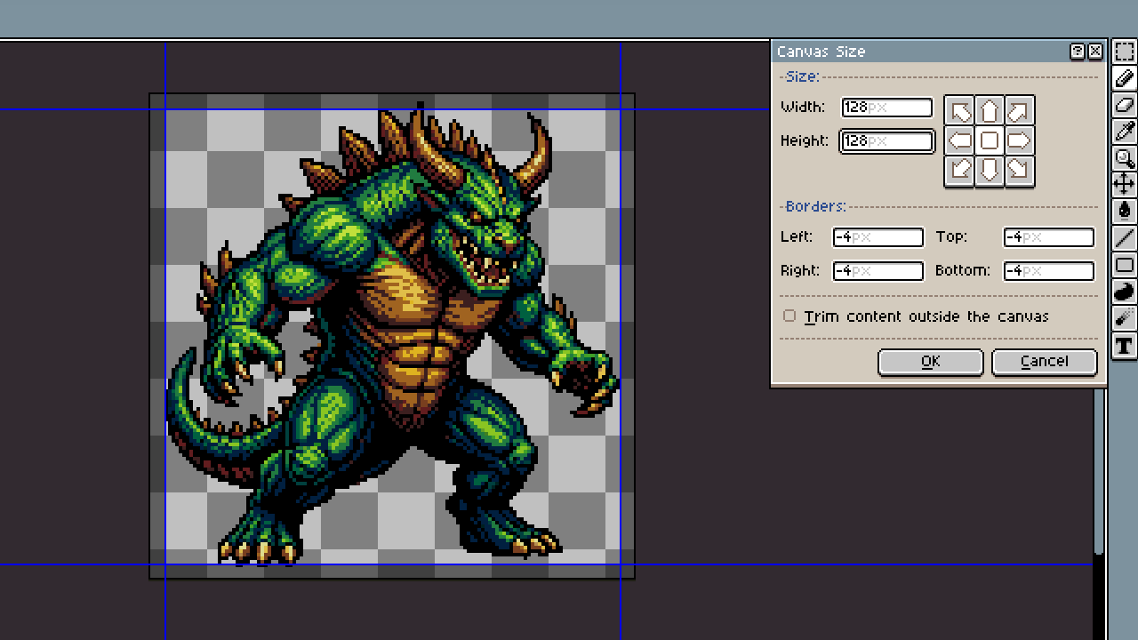
Task: Pick the Eraser tool
Action: 1125,106
